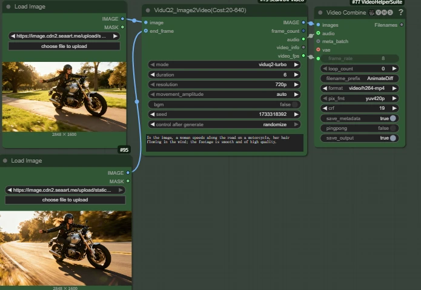
Task: Enable the pingpong toggle
Action: (393, 129)
